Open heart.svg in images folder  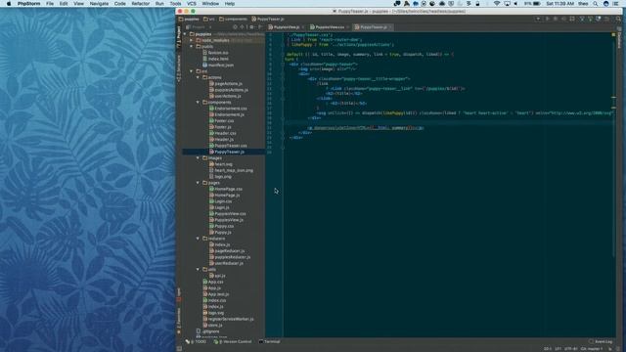[221, 164]
